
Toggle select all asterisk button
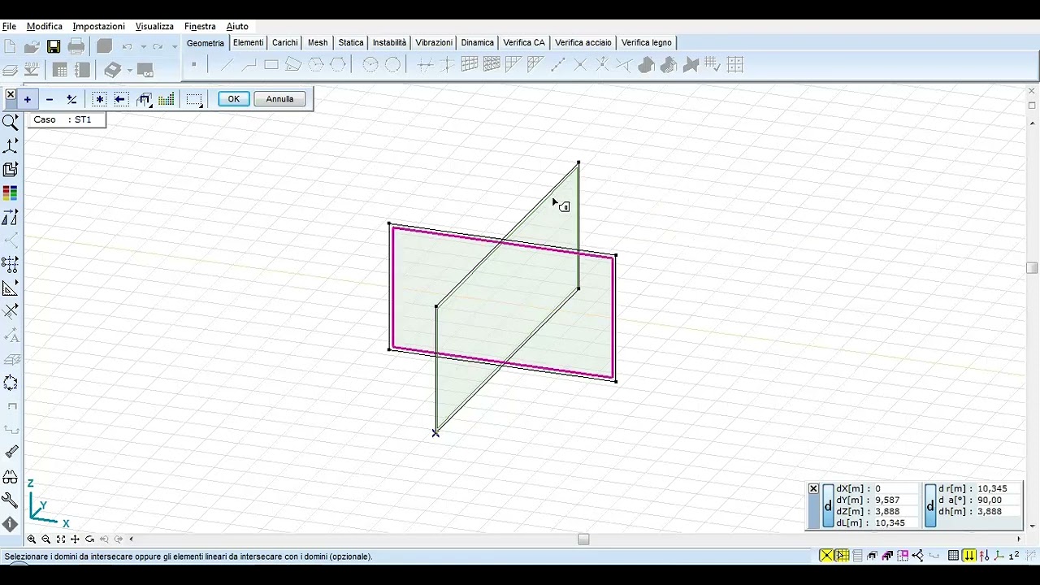tap(99, 99)
